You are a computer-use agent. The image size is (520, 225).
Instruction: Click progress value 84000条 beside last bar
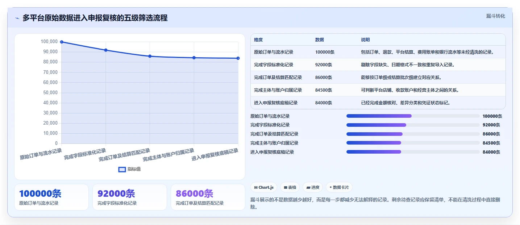(491, 152)
